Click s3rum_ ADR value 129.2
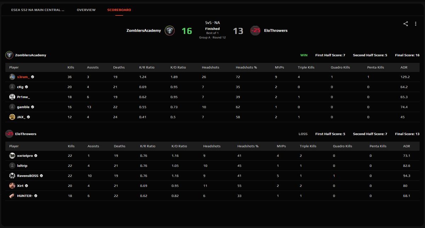The height and width of the screenshot is (228, 425). coord(405,77)
